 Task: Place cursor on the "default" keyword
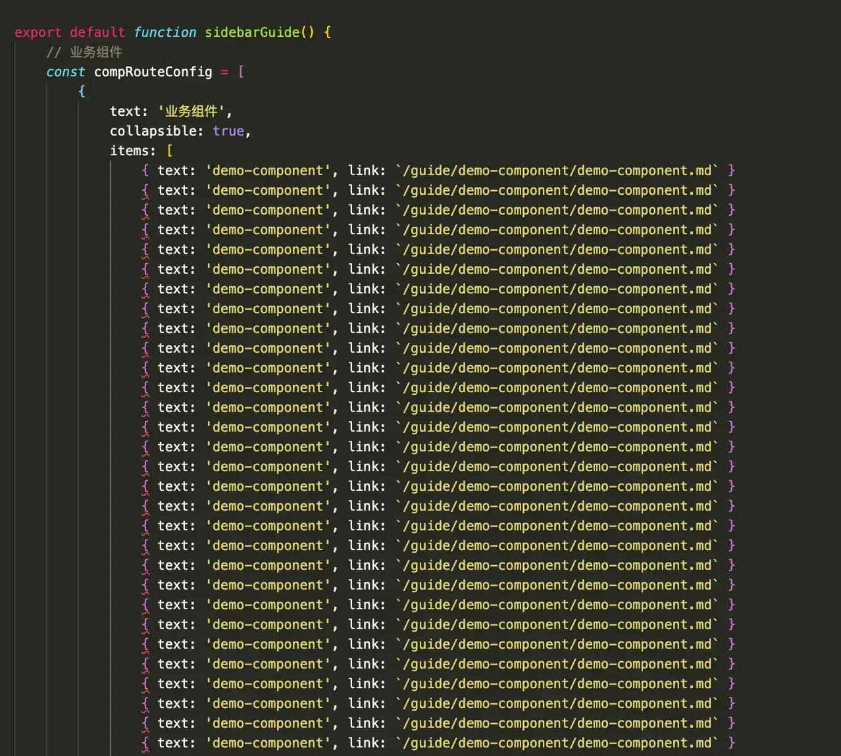[x=97, y=32]
